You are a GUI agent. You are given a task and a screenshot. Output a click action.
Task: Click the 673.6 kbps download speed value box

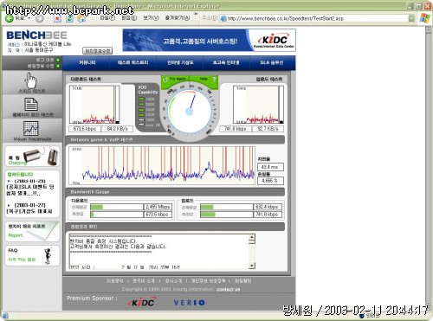click(x=85, y=129)
